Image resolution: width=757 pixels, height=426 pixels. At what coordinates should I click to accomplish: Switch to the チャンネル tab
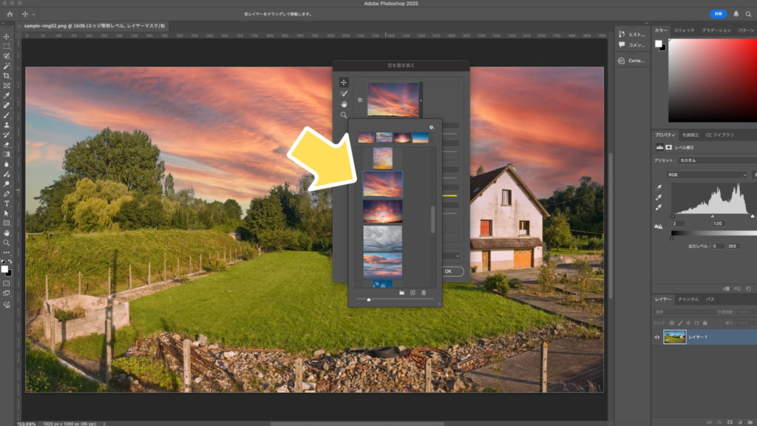(688, 300)
